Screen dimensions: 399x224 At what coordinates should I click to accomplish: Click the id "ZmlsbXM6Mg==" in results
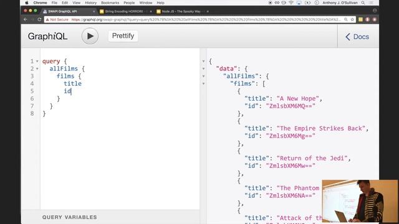pyautogui.click(x=291, y=136)
